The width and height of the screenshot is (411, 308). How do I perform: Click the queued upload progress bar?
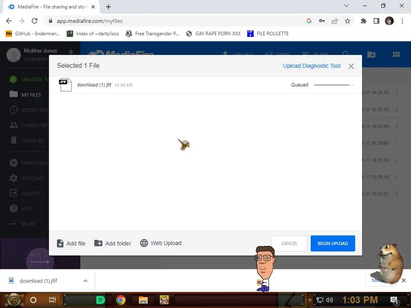[334, 85]
